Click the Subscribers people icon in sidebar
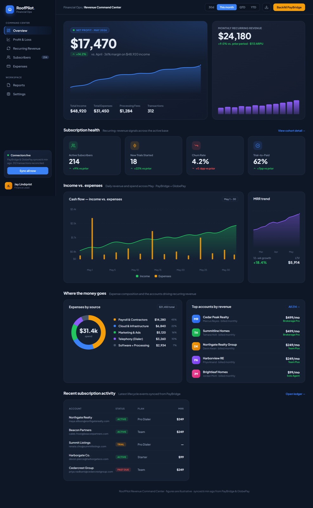 (9, 57)
